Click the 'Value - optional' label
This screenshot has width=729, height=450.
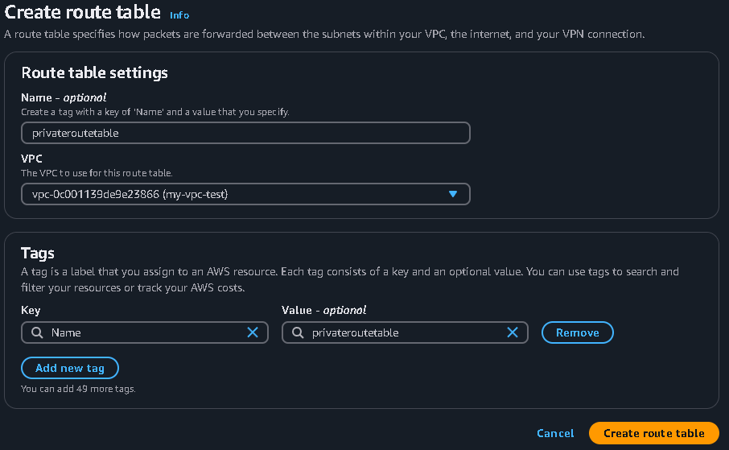tap(323, 311)
